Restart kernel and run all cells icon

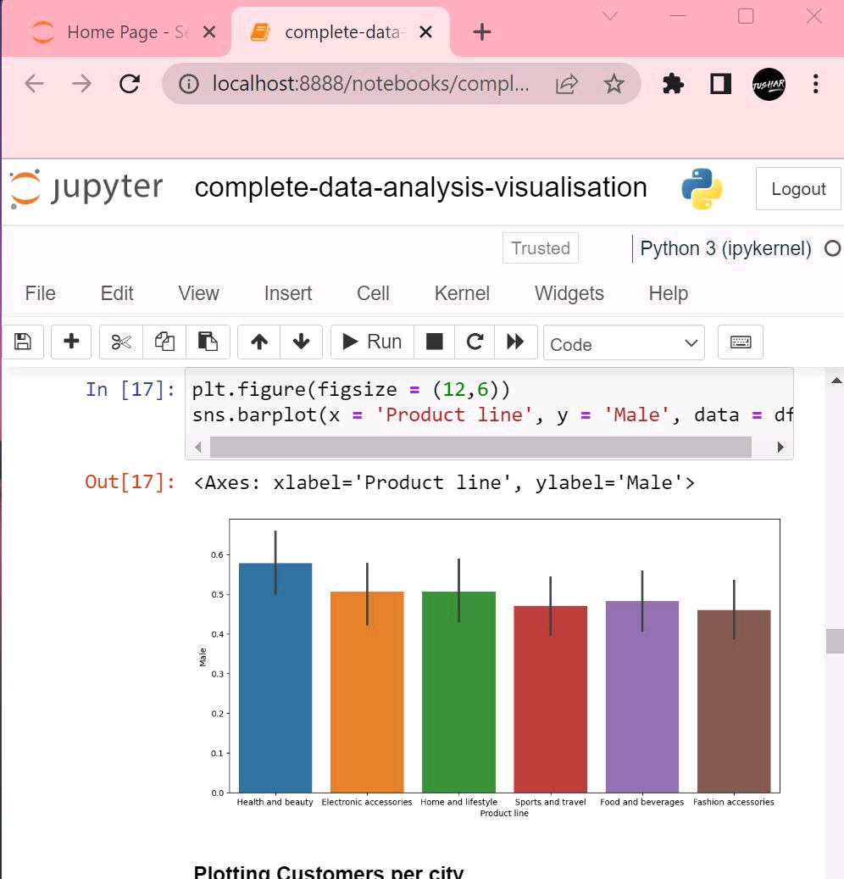pyautogui.click(x=515, y=342)
